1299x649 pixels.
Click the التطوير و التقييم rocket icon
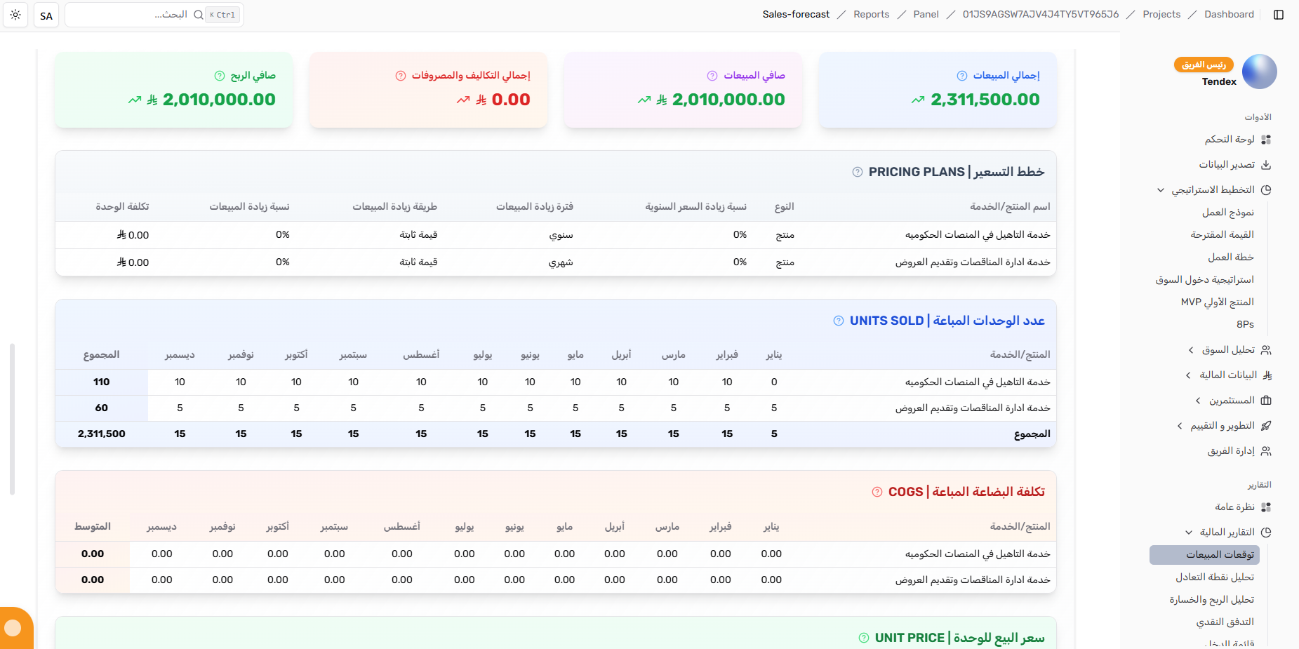tap(1266, 426)
